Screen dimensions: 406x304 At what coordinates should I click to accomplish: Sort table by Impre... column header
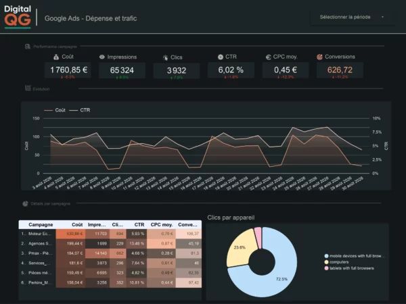97,225
